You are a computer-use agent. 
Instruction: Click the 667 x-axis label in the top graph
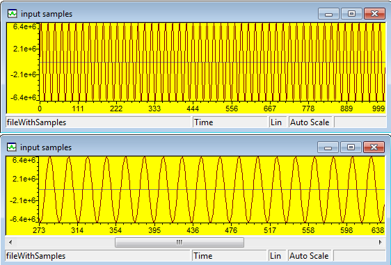pos(269,109)
